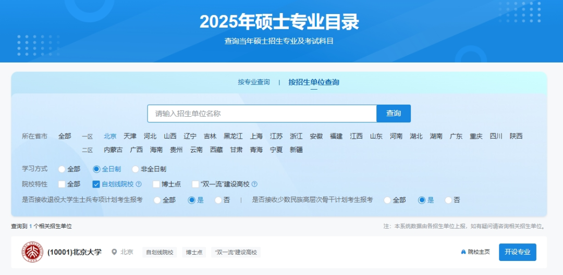
Task: Switch to 按专业查询 tab
Action: (254, 82)
